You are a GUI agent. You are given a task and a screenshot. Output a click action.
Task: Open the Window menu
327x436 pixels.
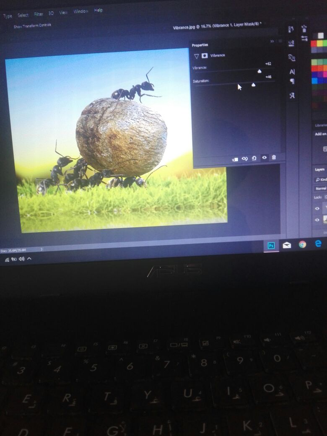tap(81, 11)
